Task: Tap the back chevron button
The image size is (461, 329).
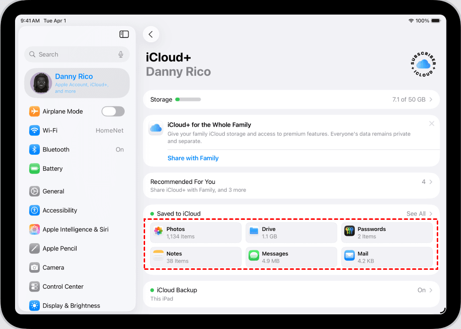Action: (x=151, y=34)
